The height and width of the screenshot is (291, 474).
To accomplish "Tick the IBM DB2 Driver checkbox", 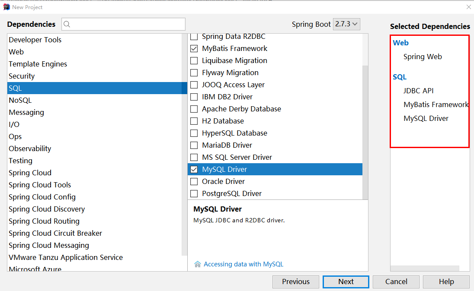I will [x=194, y=97].
